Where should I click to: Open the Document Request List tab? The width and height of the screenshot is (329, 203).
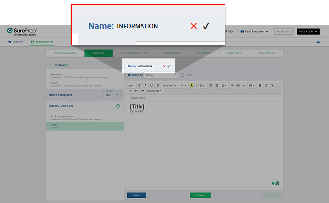[134, 53]
